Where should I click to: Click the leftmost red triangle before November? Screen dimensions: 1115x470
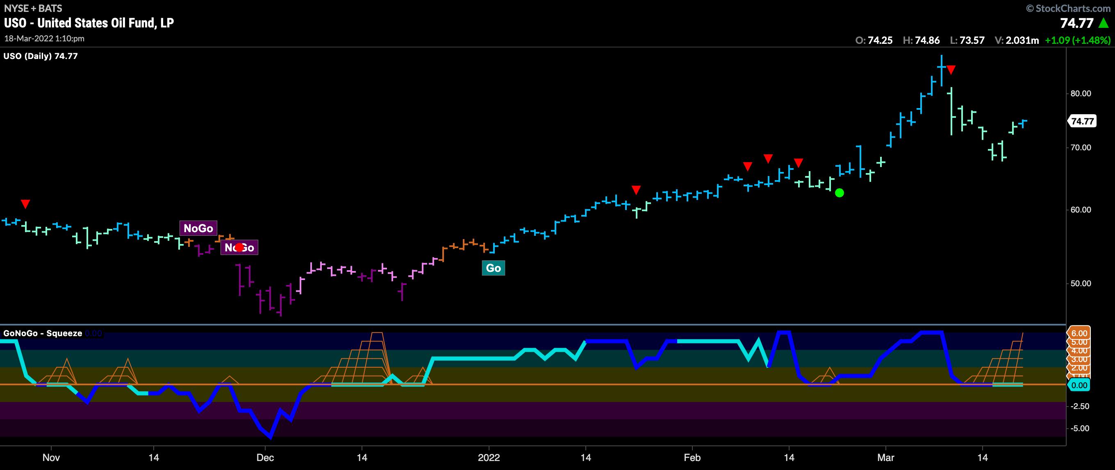pos(25,203)
